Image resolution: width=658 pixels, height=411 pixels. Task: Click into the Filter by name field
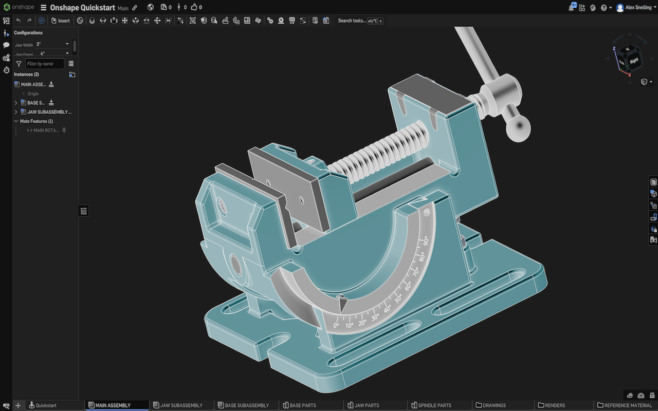[x=45, y=64]
